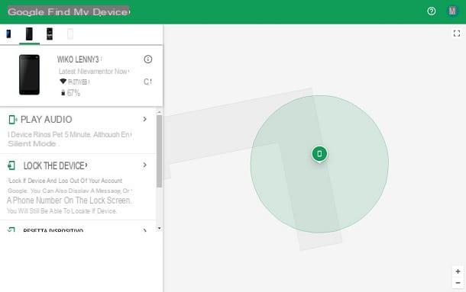Click the refresh location icon
Viewport: 466px width, 292px height.
pyautogui.click(x=147, y=82)
